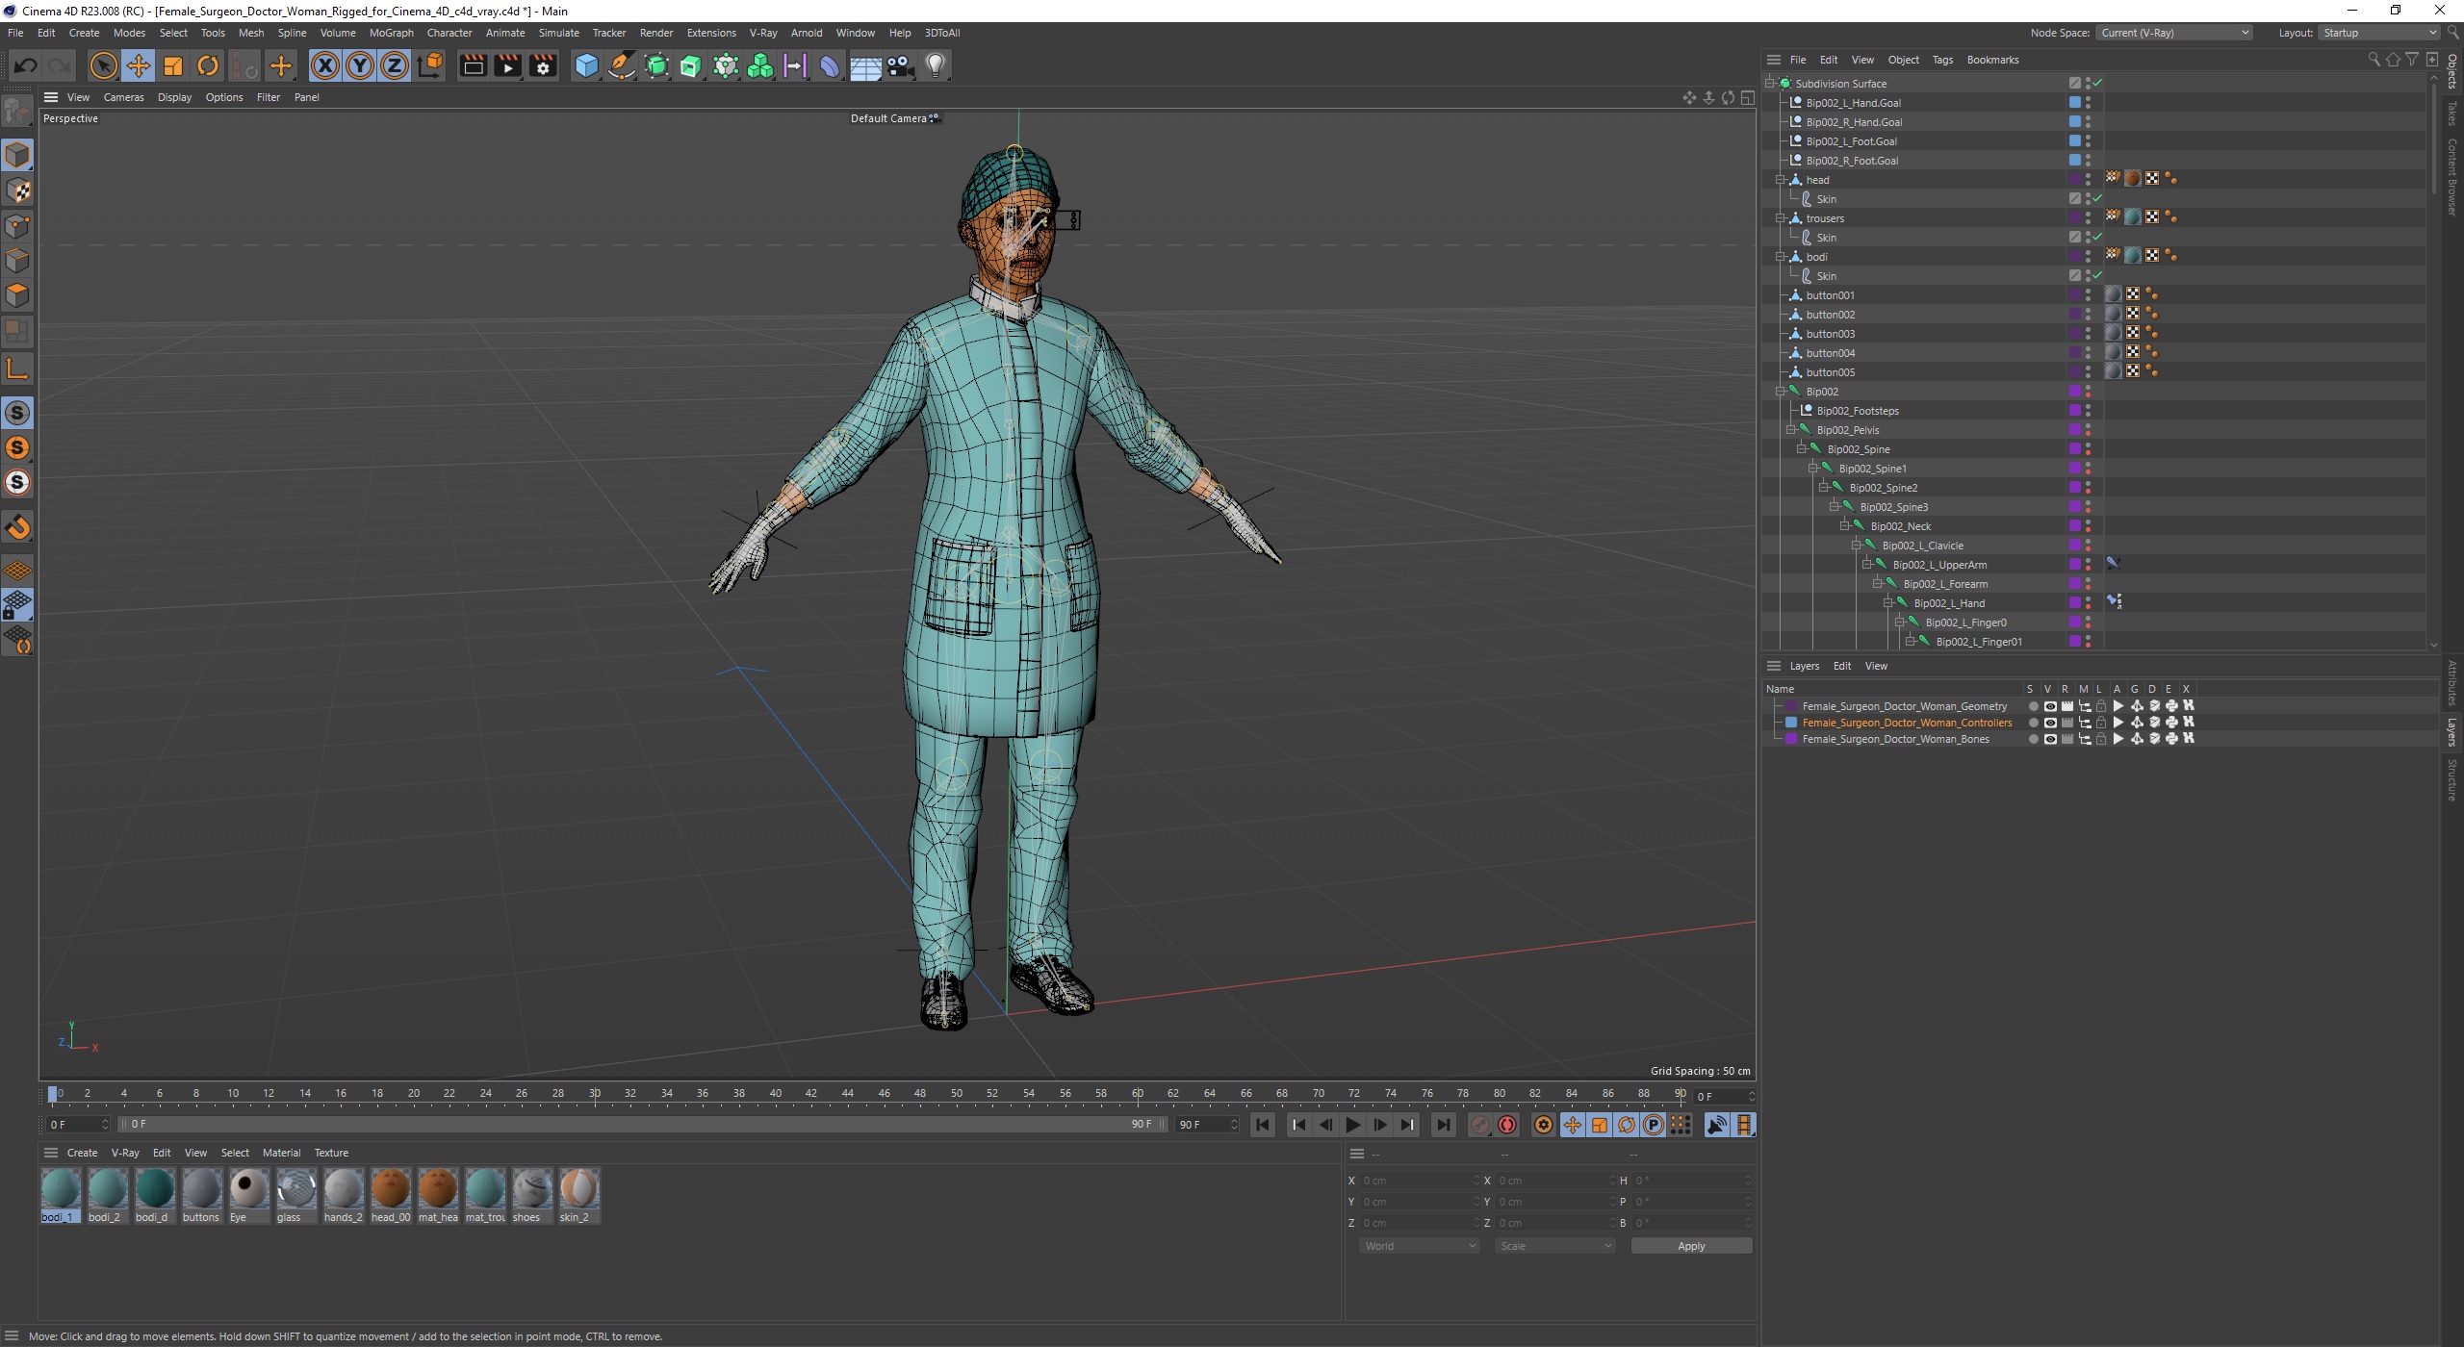The width and height of the screenshot is (2464, 1347).
Task: Click Apply button in coordinates panel
Action: (1689, 1246)
